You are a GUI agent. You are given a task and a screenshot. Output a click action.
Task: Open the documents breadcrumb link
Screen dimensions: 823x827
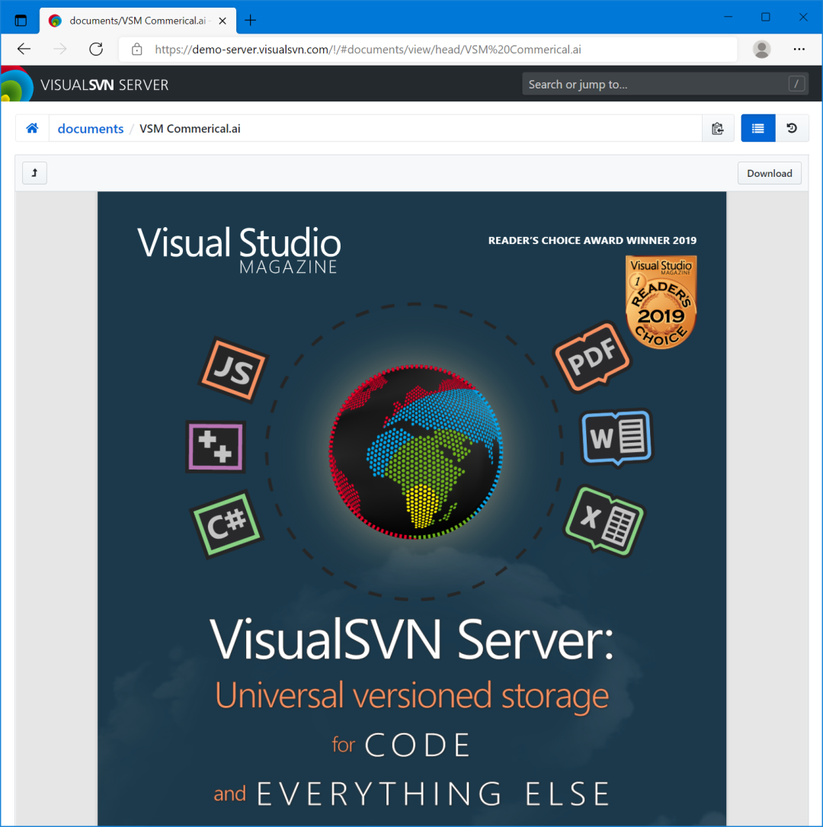[90, 129]
